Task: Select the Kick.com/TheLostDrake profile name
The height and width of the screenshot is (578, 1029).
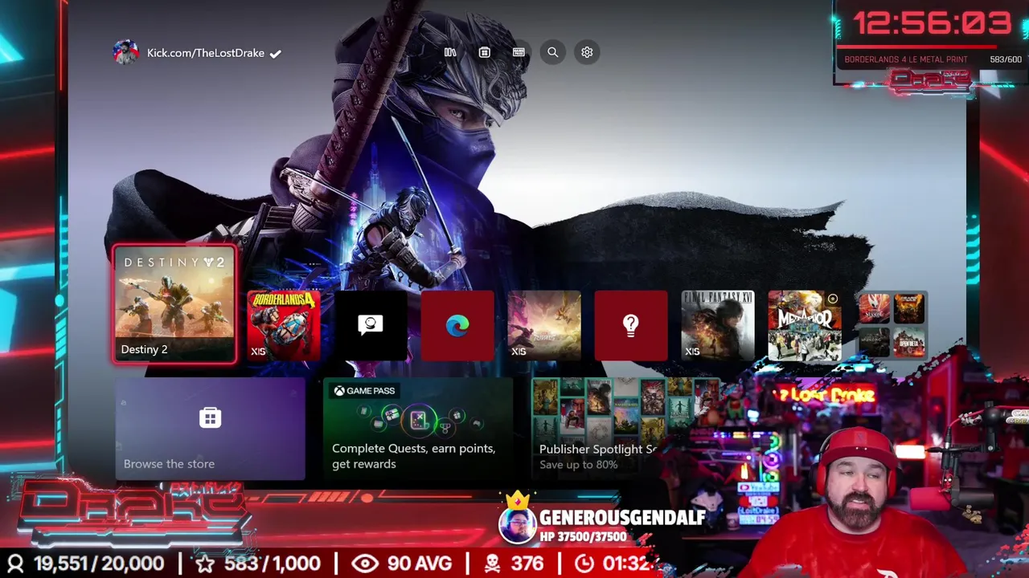Action: click(x=206, y=53)
